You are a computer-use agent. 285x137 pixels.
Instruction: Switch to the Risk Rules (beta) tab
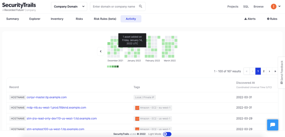[x=105, y=19]
